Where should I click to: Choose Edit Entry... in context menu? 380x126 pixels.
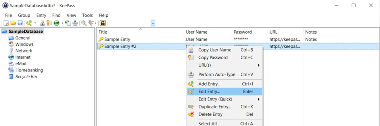pyautogui.click(x=225, y=91)
